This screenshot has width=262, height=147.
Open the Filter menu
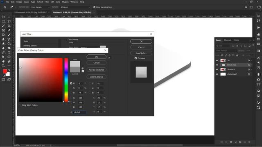[x=47, y=2]
